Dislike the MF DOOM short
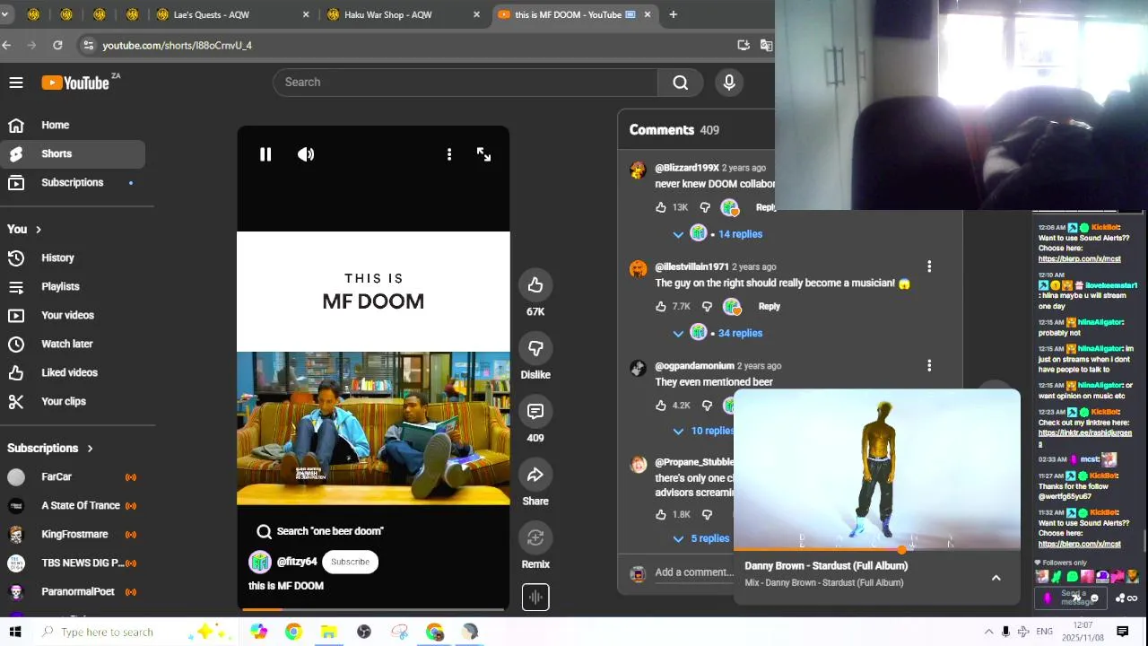Image resolution: width=1148 pixels, height=646 pixels. pyautogui.click(x=535, y=348)
